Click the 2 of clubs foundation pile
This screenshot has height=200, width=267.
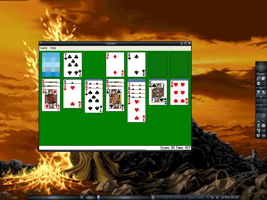tap(137, 65)
